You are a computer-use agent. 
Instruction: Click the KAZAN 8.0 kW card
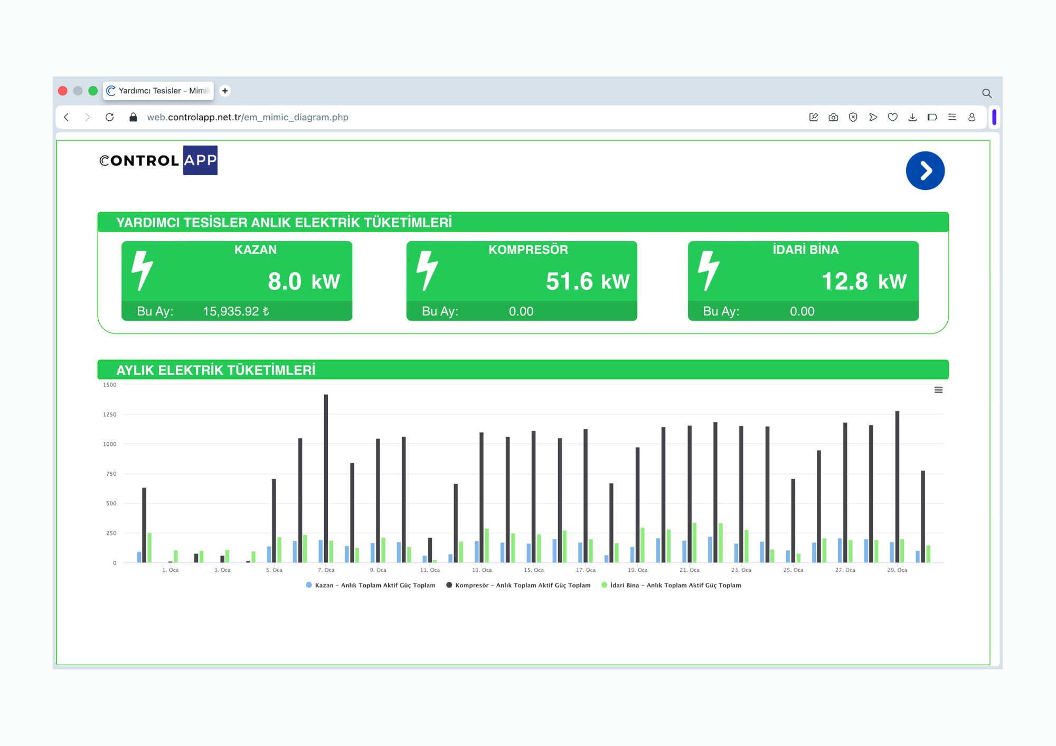point(237,281)
